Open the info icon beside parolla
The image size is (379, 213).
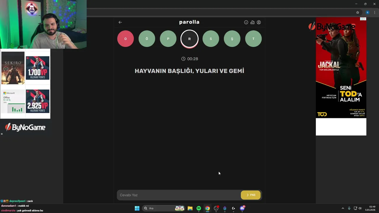[x=246, y=22]
